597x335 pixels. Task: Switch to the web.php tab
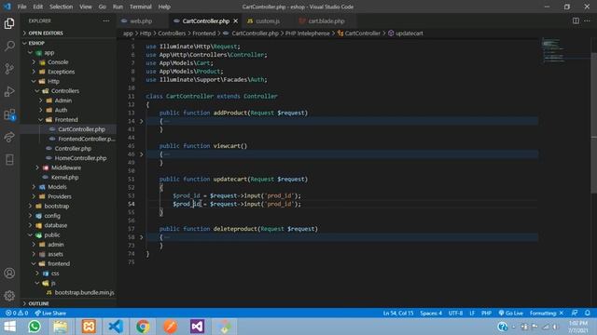pos(141,20)
